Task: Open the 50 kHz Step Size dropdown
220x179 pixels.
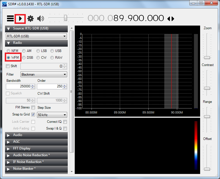Action: (52, 115)
